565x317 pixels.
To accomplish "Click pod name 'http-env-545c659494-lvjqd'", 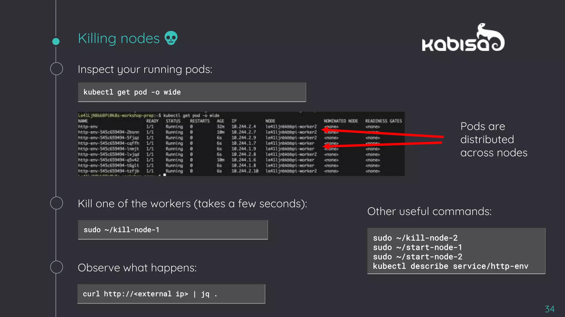I will [x=108, y=154].
